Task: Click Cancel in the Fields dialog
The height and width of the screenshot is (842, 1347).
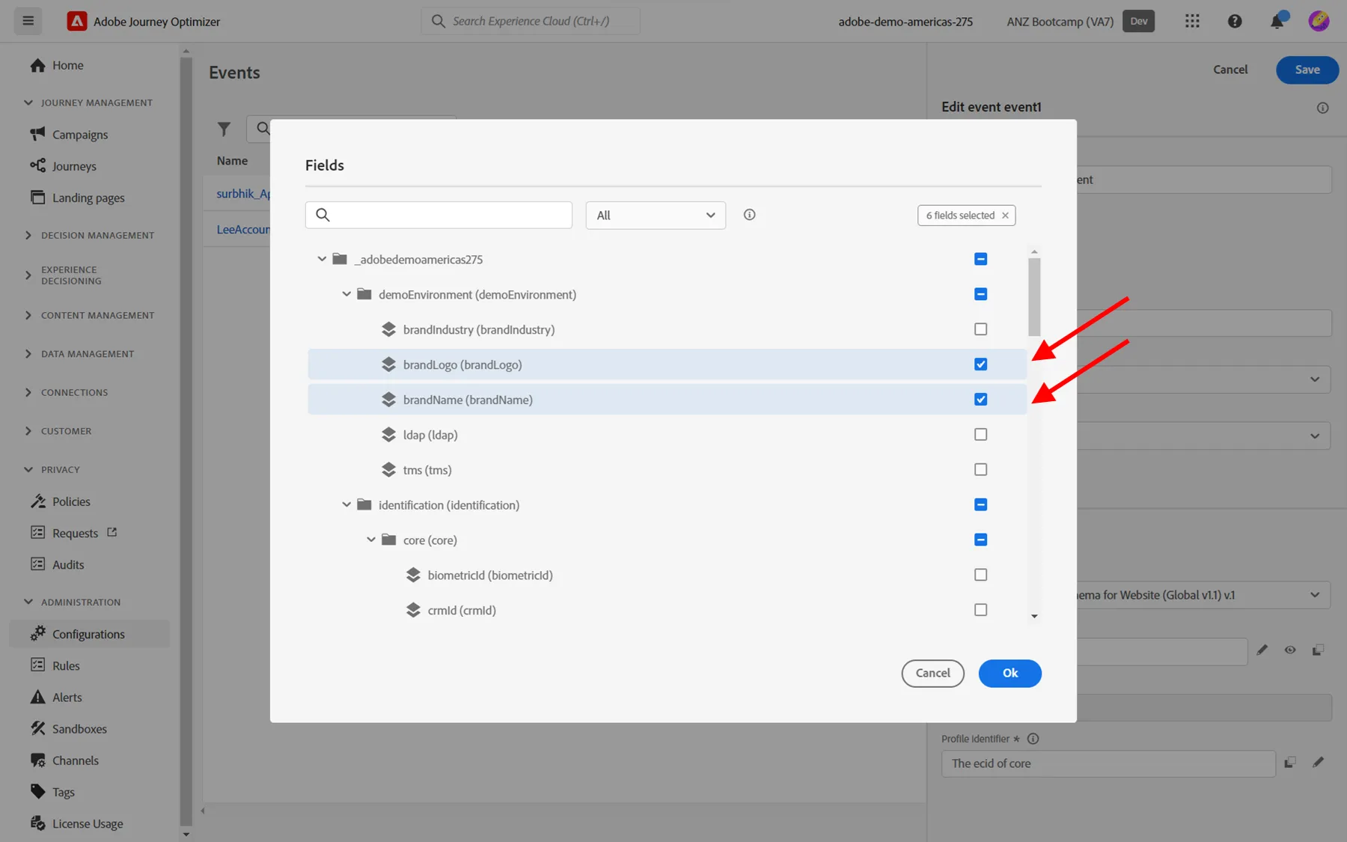Action: [x=932, y=673]
